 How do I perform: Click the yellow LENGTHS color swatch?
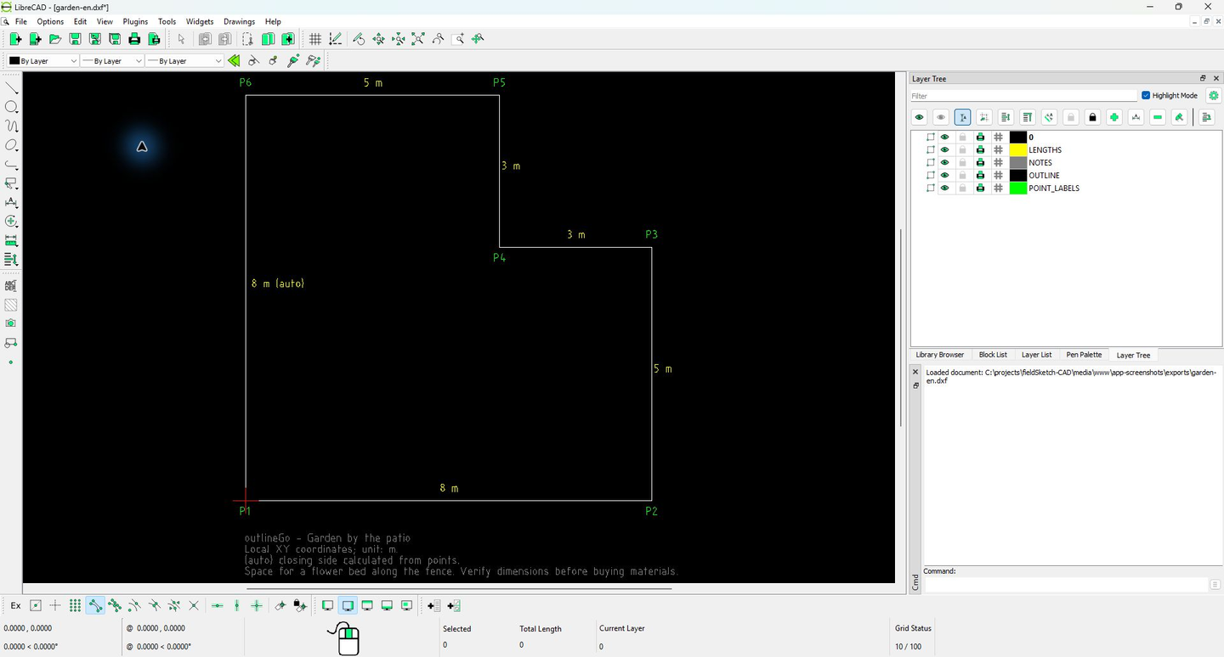(1017, 150)
